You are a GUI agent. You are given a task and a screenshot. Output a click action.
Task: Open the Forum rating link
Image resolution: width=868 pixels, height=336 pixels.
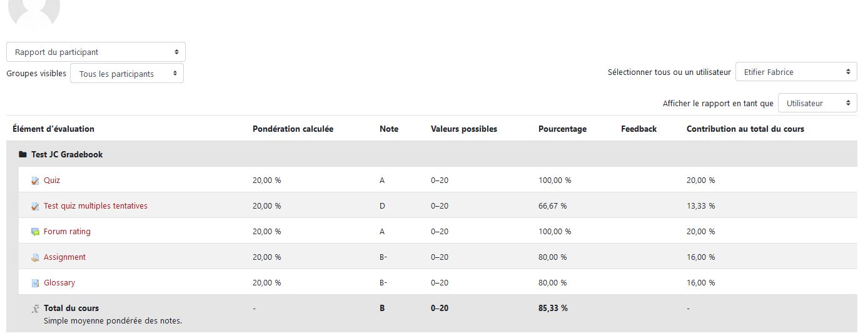[67, 232]
